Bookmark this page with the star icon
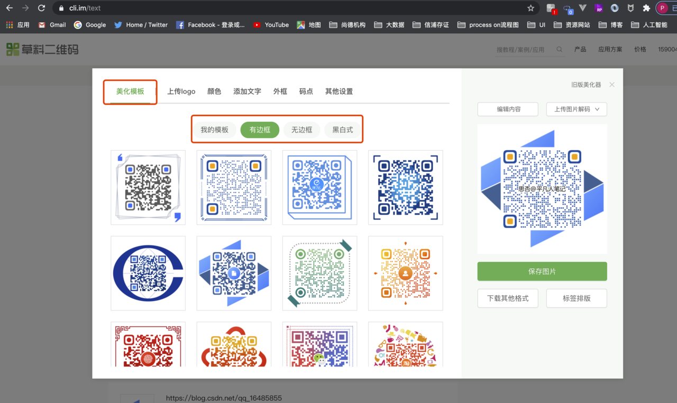The width and height of the screenshot is (677, 403). click(530, 8)
